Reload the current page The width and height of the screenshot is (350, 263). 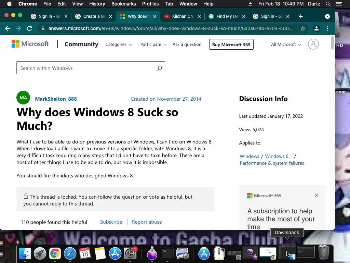coord(29,28)
